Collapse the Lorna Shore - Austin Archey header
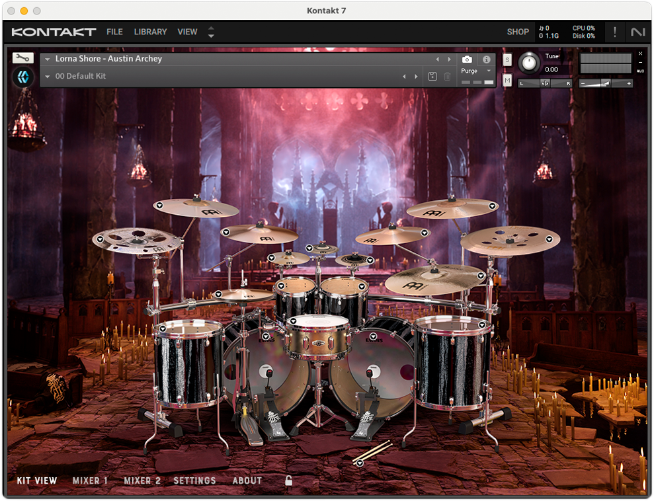 47,59
